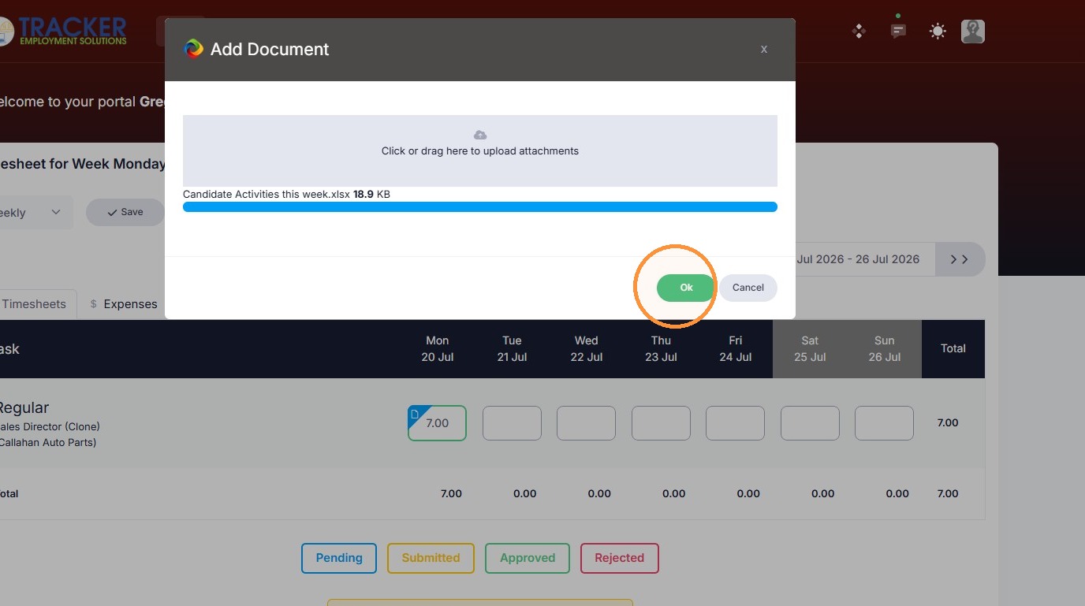
Task: Click the Regular task name
Action: coord(23,407)
